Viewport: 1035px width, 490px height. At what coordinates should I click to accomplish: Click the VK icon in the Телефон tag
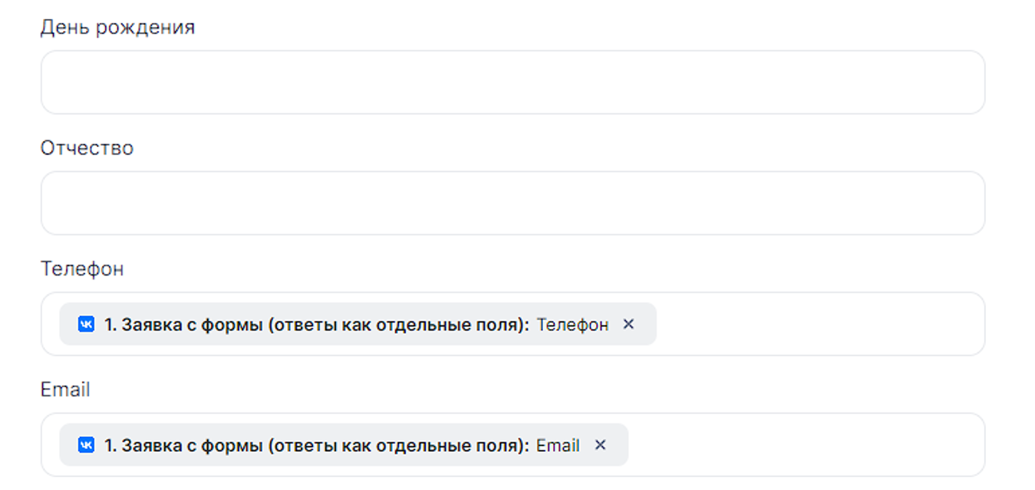(x=86, y=325)
